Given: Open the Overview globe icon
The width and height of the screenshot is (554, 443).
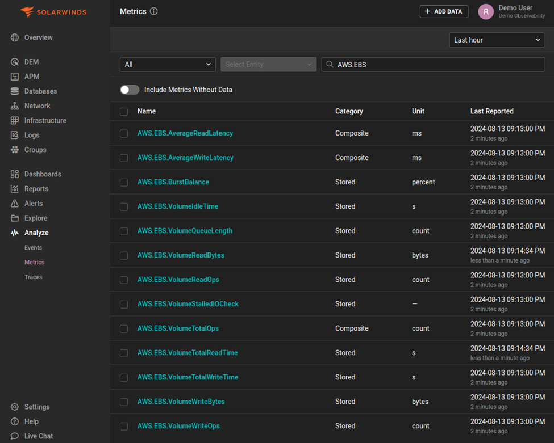Looking at the screenshot, I should click(x=14, y=37).
